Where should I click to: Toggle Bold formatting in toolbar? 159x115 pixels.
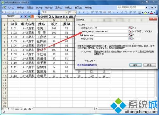[79, 12]
